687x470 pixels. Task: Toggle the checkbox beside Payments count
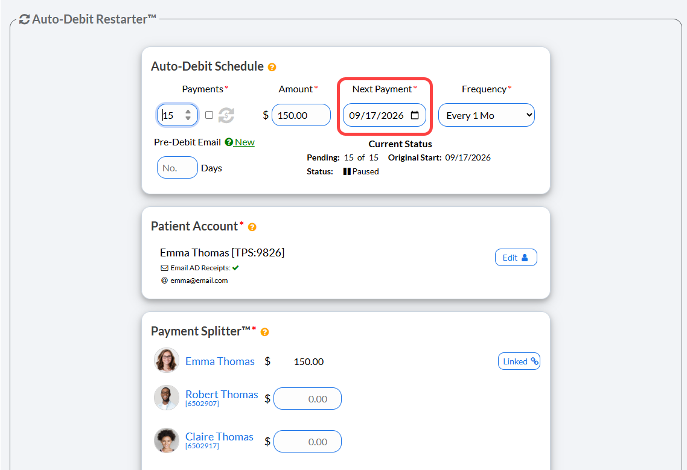[x=209, y=115]
